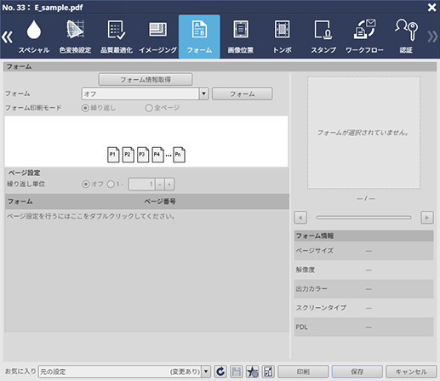Open the 色変換設定 color conversion icon
The width and height of the screenshot is (440, 381).
pyautogui.click(x=75, y=37)
